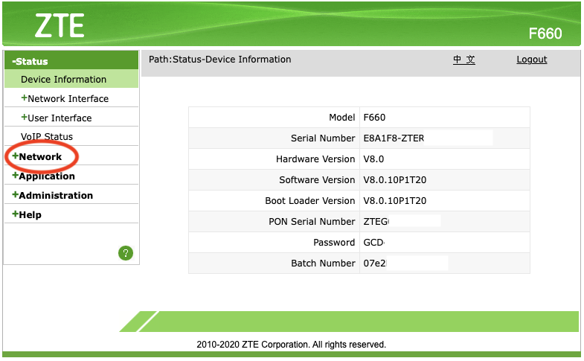Expand the Help menu section
Viewport: 584px width, 361px height.
point(27,214)
